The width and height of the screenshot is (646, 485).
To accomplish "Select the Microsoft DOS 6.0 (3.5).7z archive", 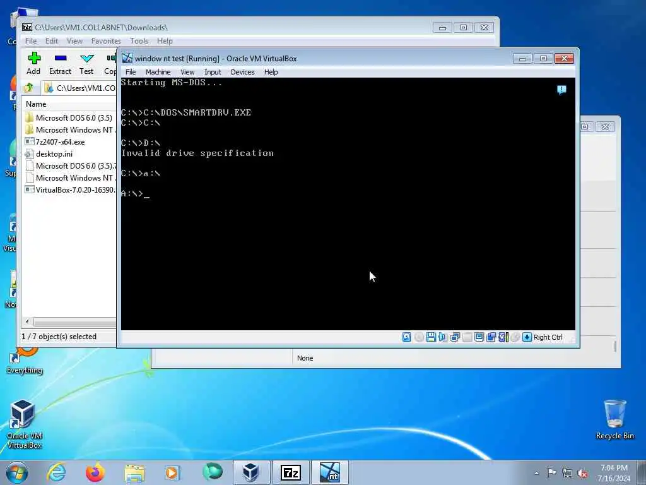I will (69, 166).
